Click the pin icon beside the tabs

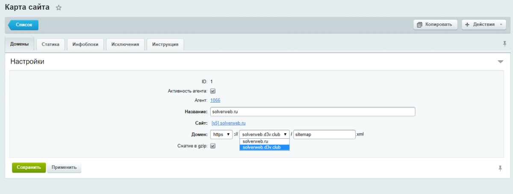pyautogui.click(x=505, y=44)
